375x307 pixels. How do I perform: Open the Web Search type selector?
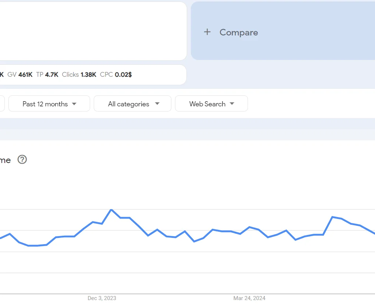pos(211,104)
